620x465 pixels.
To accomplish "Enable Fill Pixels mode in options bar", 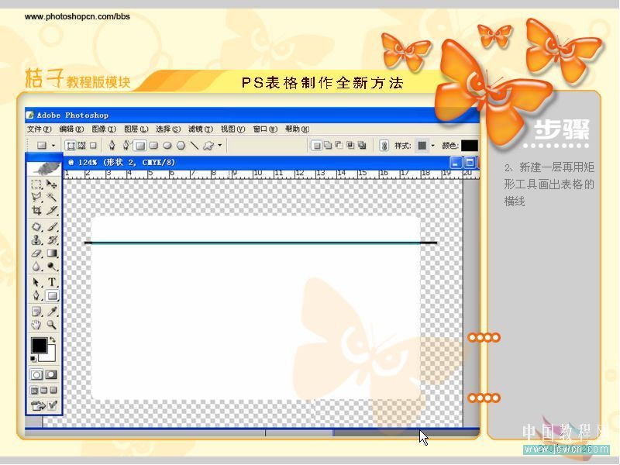I will 93,146.
